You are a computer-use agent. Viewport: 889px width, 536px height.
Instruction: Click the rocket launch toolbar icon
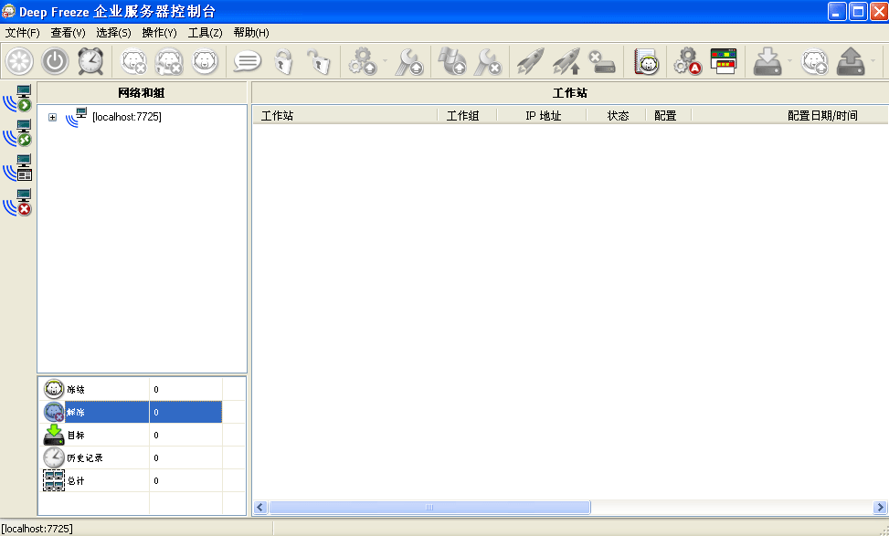(530, 61)
